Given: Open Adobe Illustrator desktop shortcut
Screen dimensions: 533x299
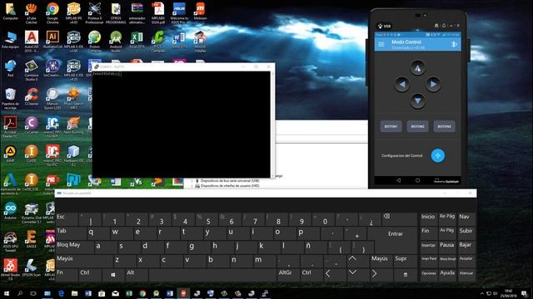Looking at the screenshot, I should (x=52, y=39).
